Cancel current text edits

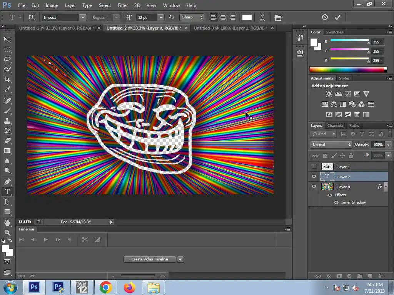[x=325, y=17]
